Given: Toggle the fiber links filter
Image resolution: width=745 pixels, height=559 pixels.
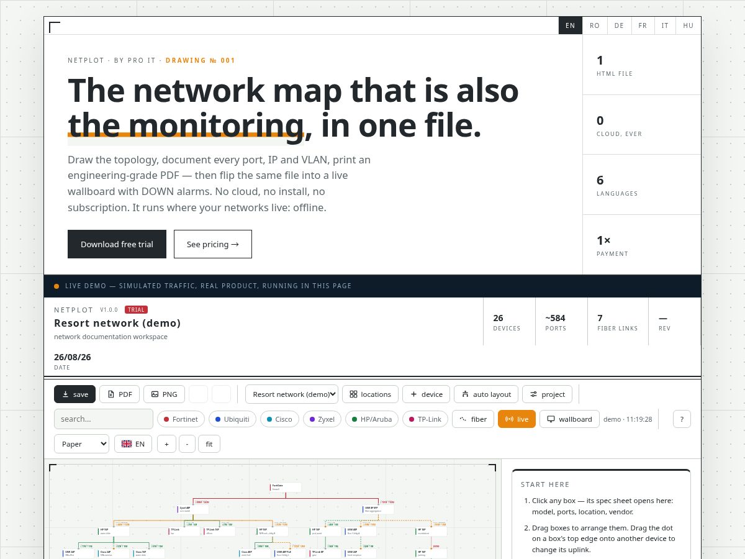Looking at the screenshot, I should pyautogui.click(x=473, y=419).
